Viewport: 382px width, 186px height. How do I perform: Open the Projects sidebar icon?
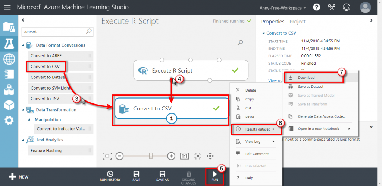(x=9, y=27)
